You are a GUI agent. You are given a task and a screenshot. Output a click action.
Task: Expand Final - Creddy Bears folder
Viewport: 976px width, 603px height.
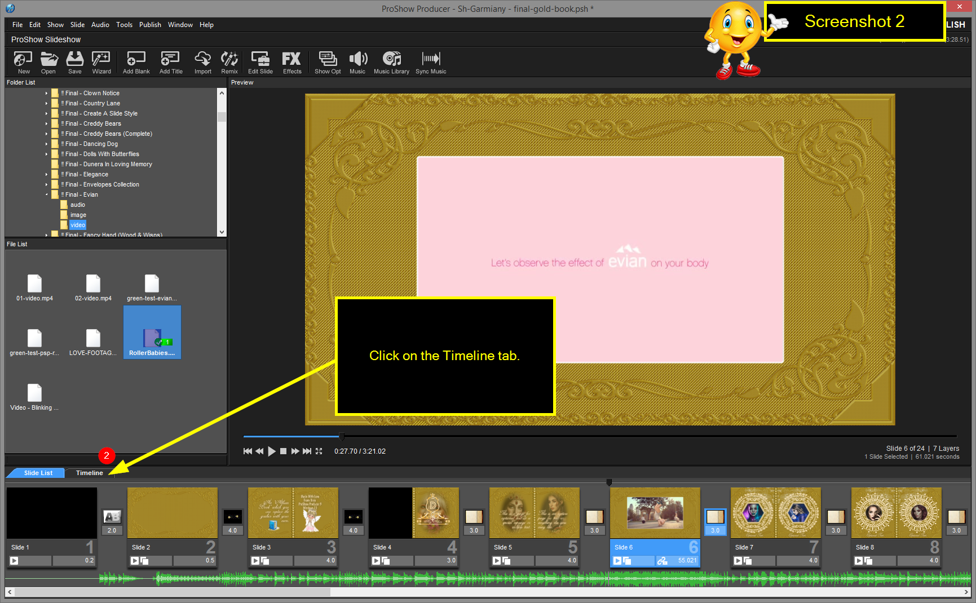[47, 124]
